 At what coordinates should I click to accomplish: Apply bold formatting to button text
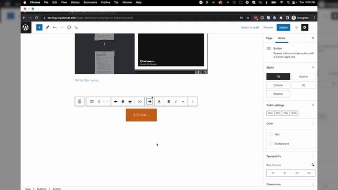point(169,101)
